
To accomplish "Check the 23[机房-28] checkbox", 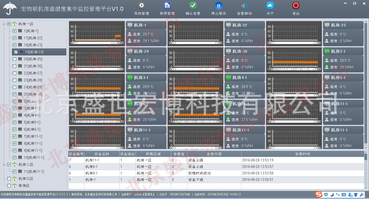I will point(15,80).
